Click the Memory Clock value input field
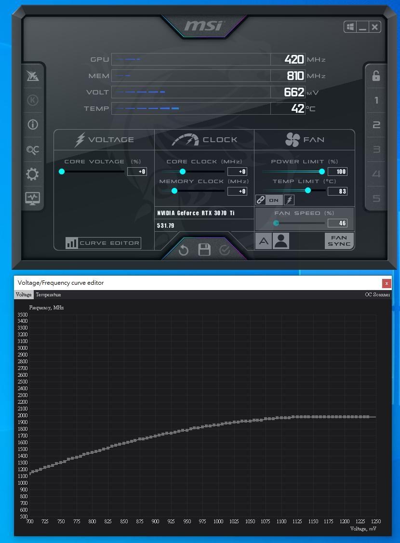400x543 pixels. (237, 191)
